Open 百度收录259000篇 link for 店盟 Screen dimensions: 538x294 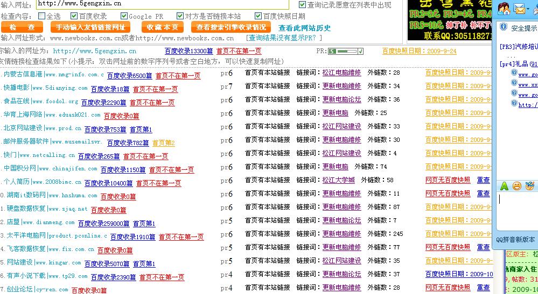point(103,224)
